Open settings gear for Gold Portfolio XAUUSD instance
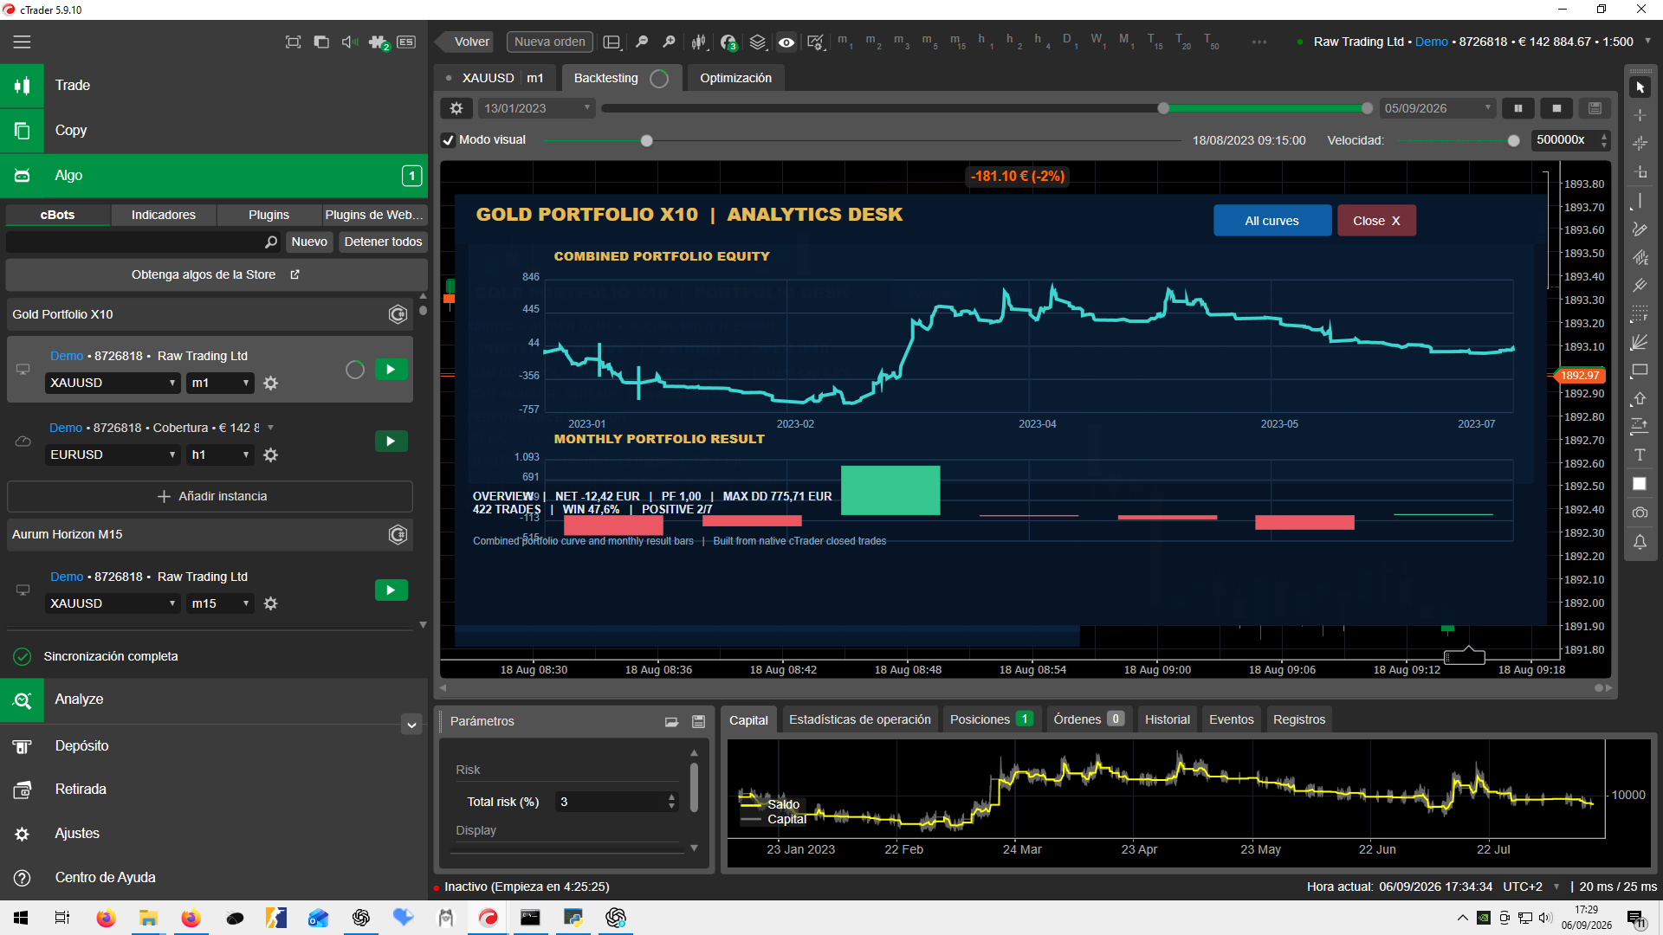The width and height of the screenshot is (1663, 935). (x=270, y=383)
